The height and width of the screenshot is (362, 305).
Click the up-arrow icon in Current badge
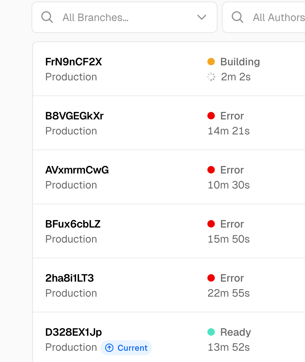[109, 348]
